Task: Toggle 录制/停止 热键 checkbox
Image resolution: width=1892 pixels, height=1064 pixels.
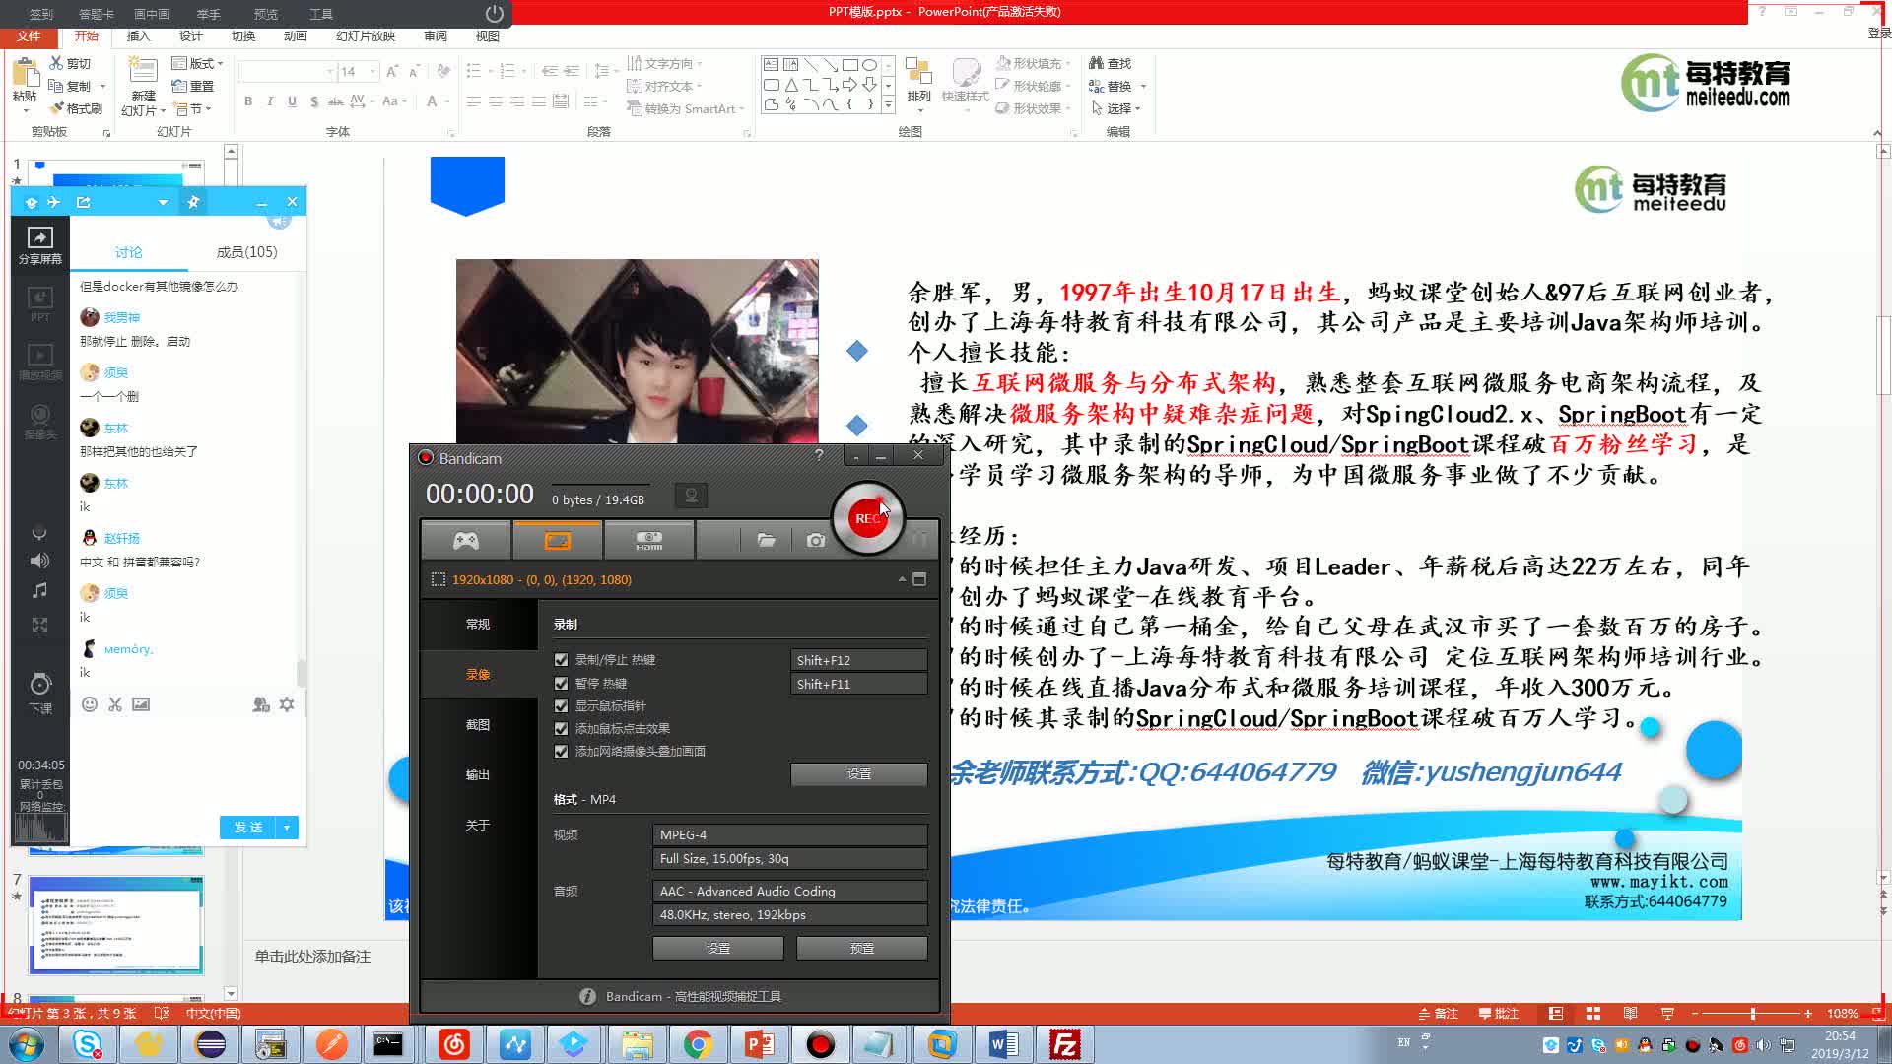Action: coord(562,660)
